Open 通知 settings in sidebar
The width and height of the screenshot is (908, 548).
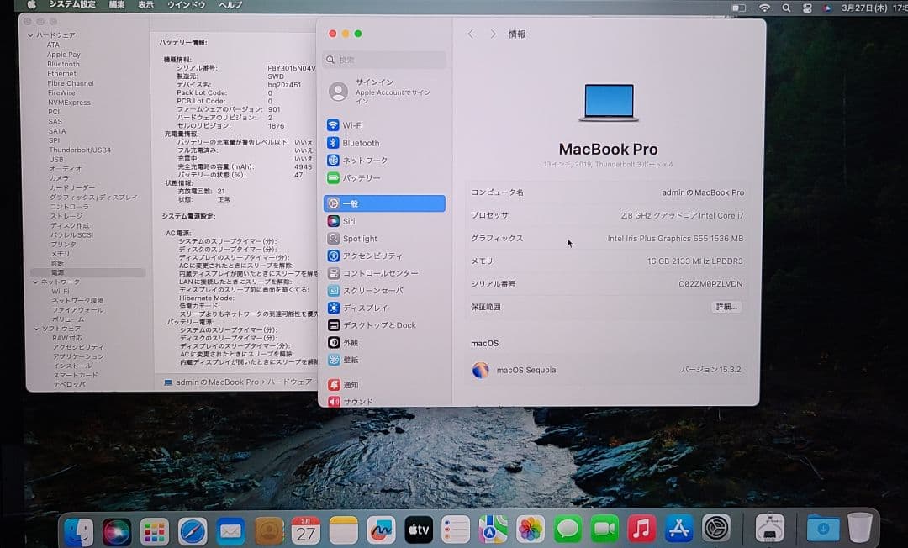[384, 385]
